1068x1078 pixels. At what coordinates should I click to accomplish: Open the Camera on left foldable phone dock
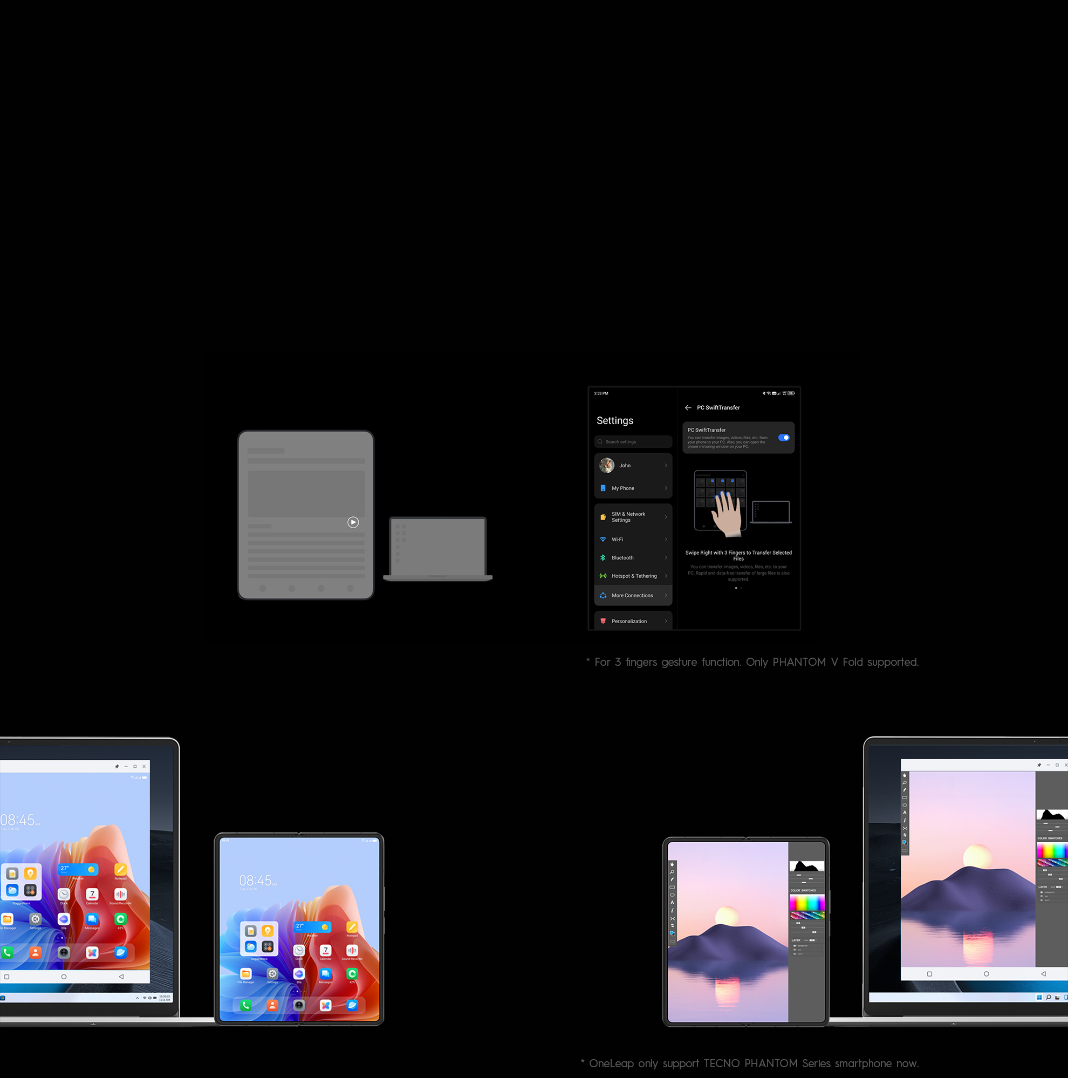(x=299, y=1005)
